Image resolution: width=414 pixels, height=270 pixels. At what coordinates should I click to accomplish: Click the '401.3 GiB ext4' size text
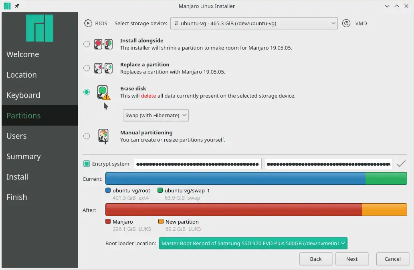tap(131, 198)
